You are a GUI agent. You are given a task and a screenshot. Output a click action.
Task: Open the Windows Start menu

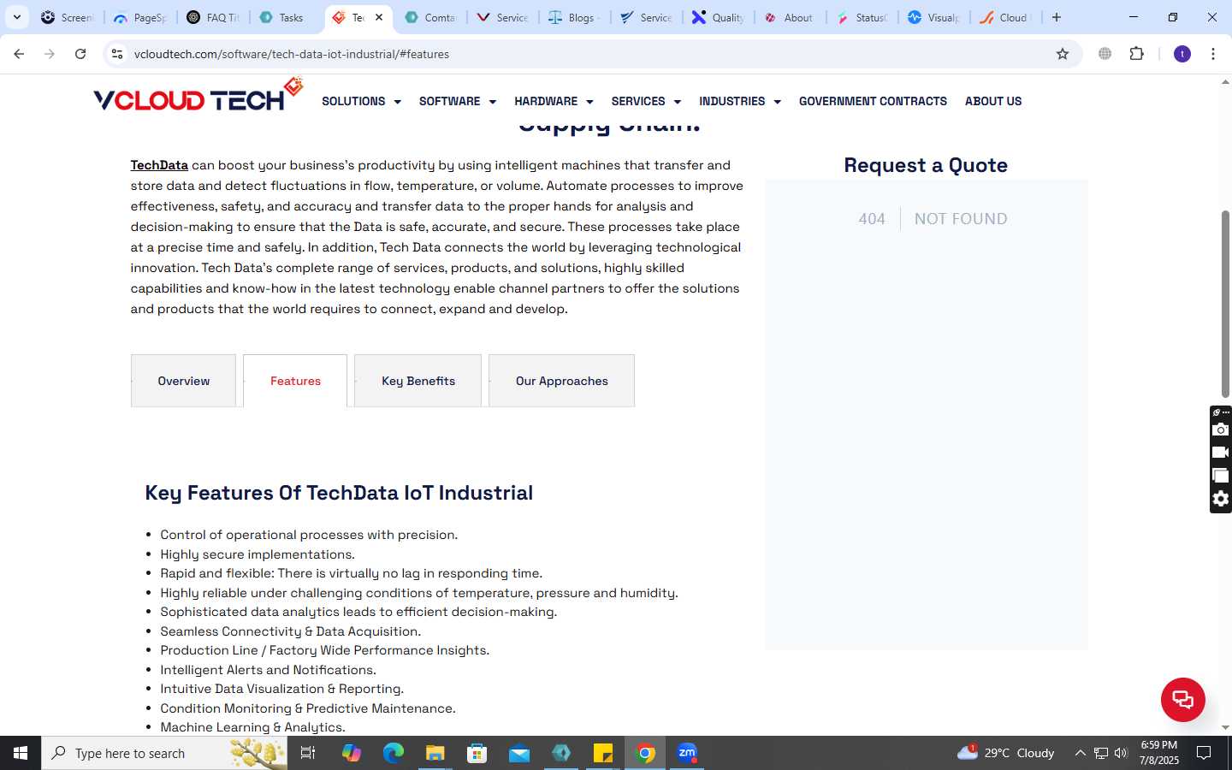point(21,753)
